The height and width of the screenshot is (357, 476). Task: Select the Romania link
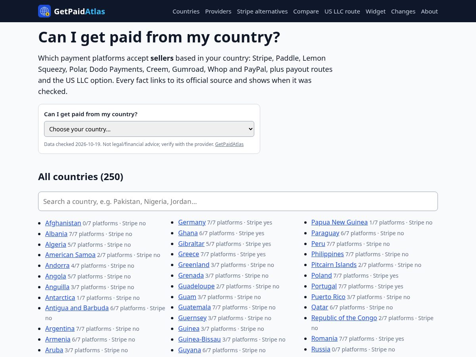[x=324, y=338]
